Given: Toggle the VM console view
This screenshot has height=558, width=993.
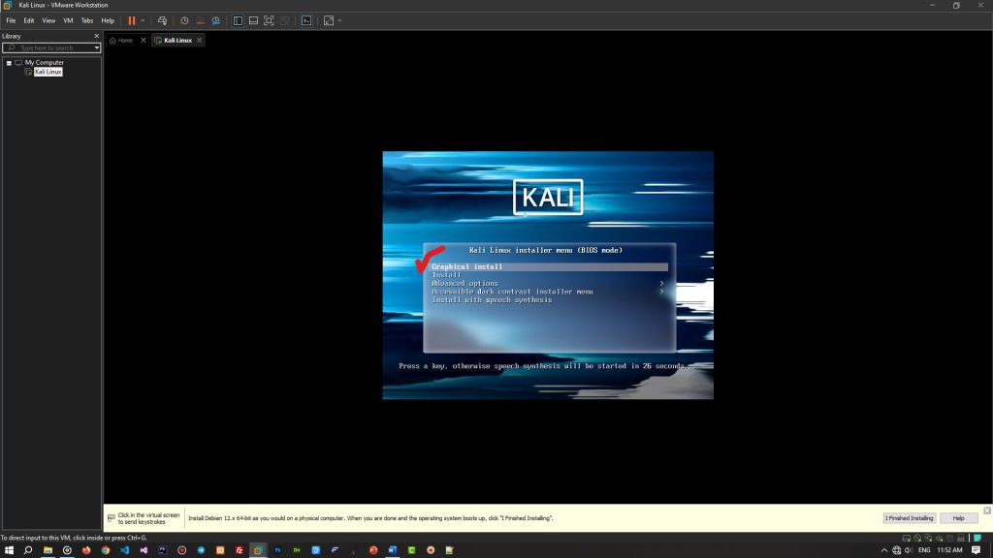Looking at the screenshot, I should tap(306, 20).
